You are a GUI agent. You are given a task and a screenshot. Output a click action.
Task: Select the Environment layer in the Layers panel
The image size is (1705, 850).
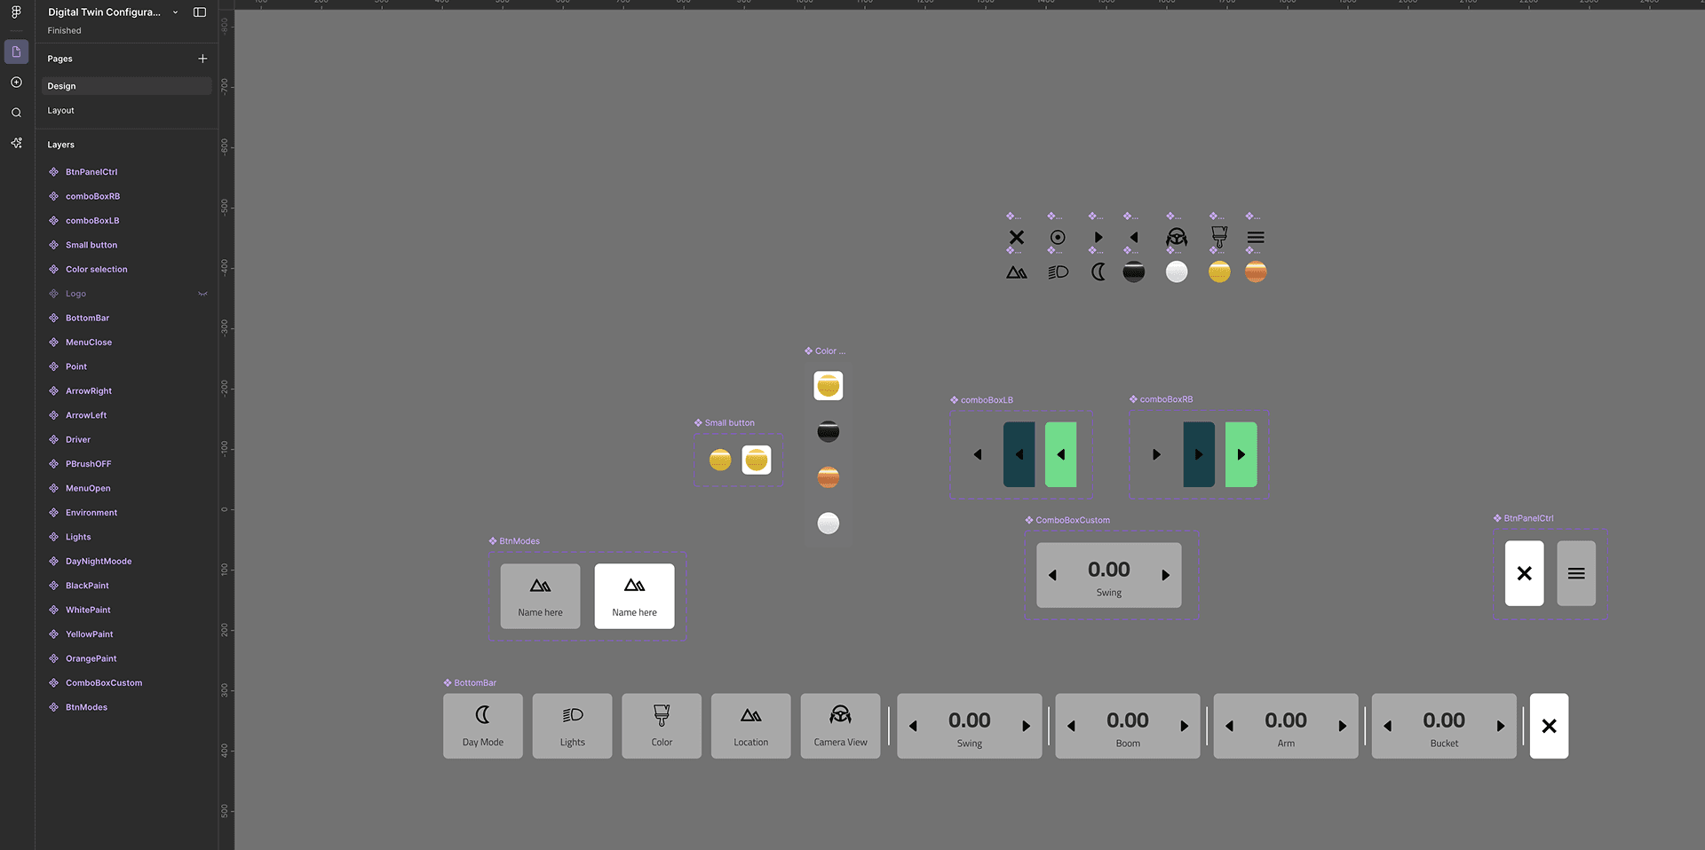(x=91, y=512)
